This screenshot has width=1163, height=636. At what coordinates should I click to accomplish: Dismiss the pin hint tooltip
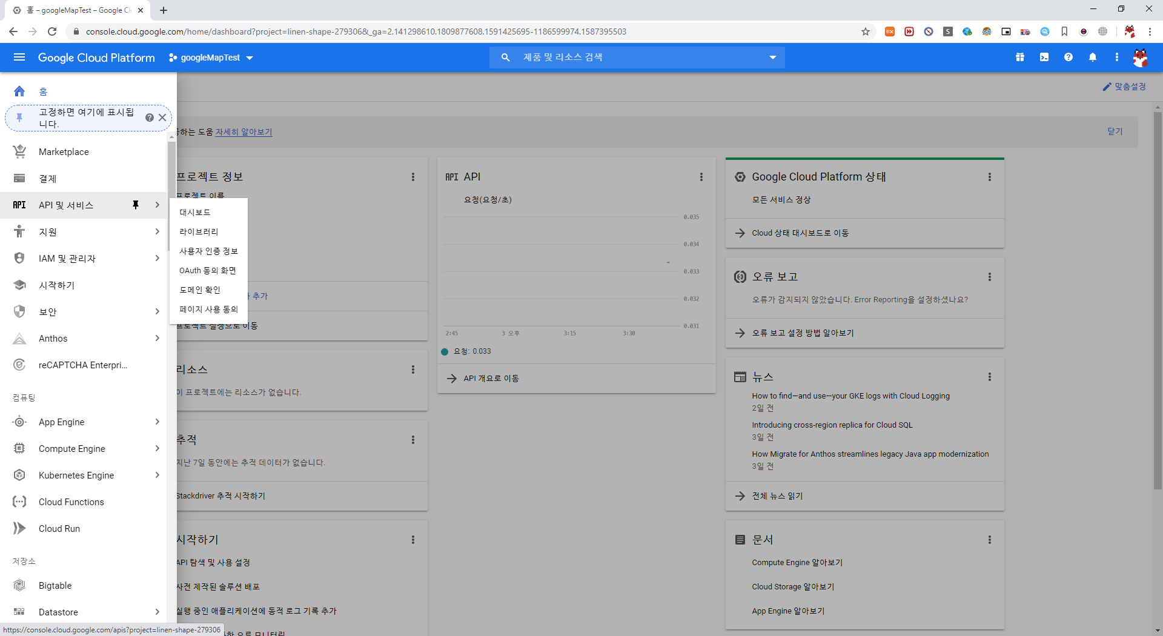tap(162, 118)
